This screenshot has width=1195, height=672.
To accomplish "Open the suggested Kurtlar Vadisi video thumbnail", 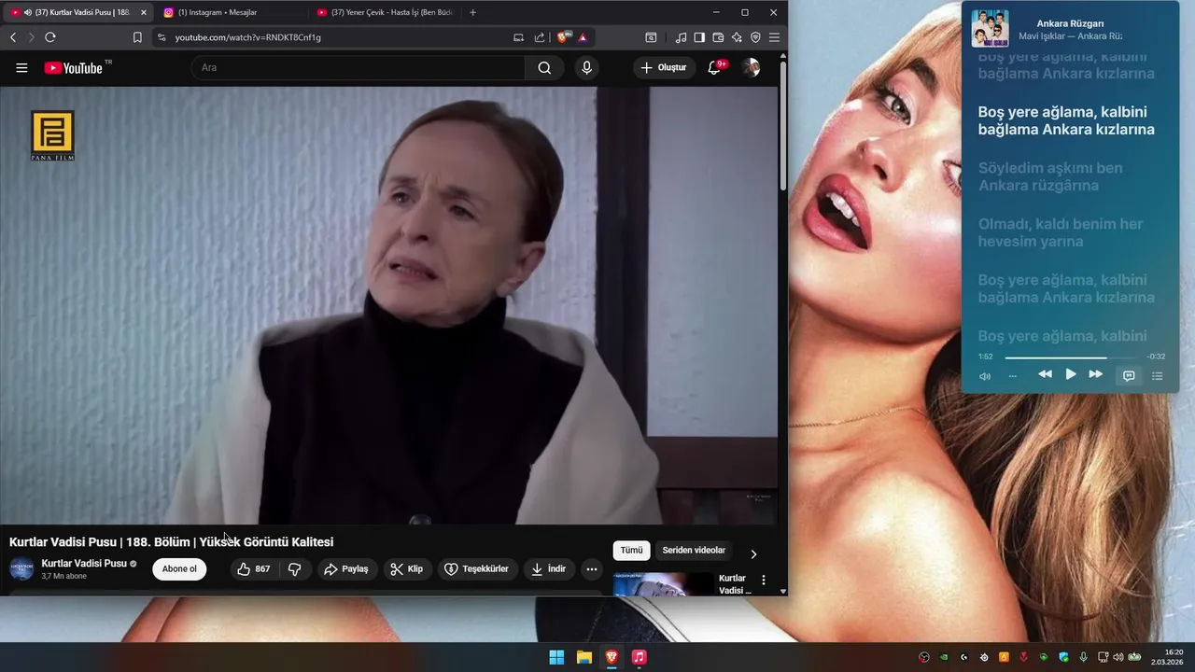I will pos(664,583).
